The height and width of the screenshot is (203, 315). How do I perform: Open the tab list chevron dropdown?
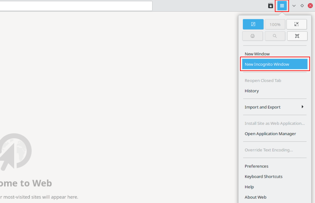point(294,5)
